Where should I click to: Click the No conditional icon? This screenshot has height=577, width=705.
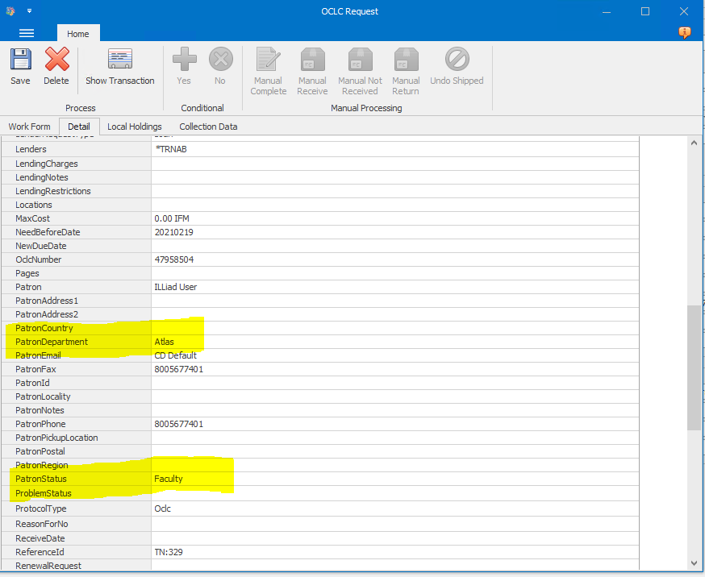coord(220,68)
